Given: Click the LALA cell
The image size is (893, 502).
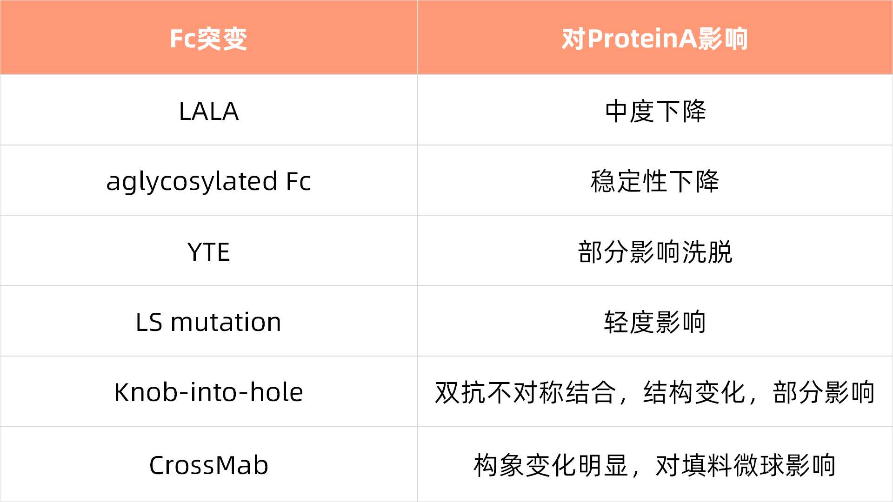Looking at the screenshot, I should pyautogui.click(x=209, y=110).
